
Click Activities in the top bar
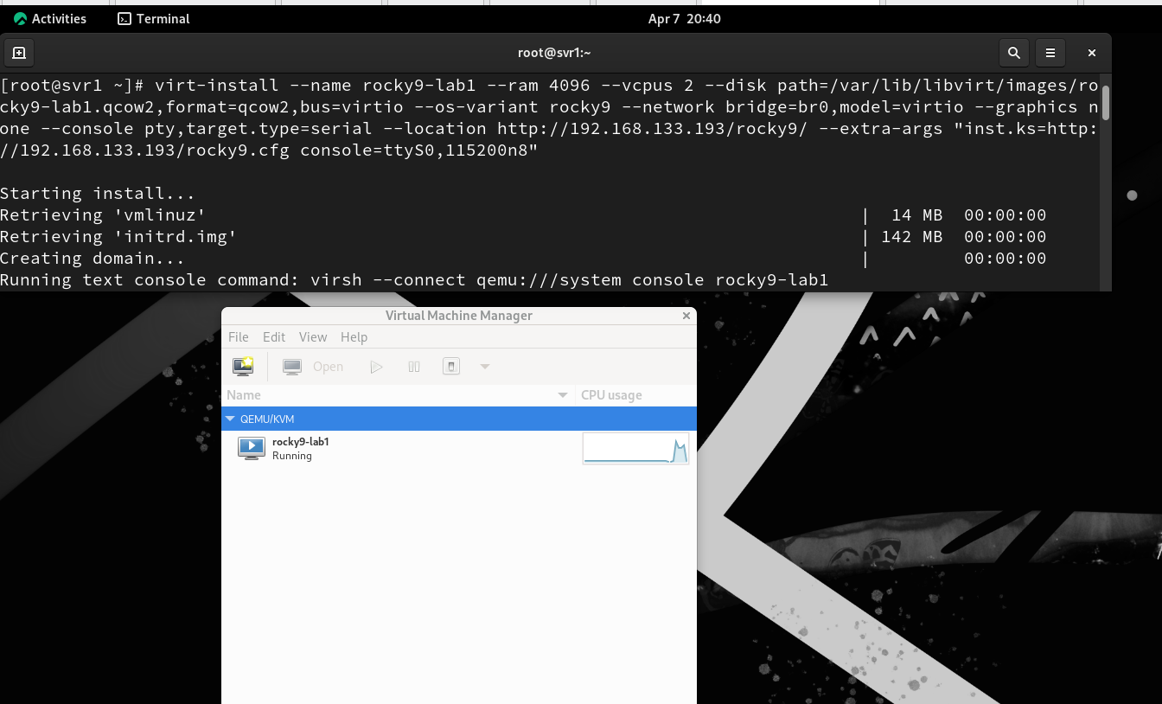click(x=50, y=19)
